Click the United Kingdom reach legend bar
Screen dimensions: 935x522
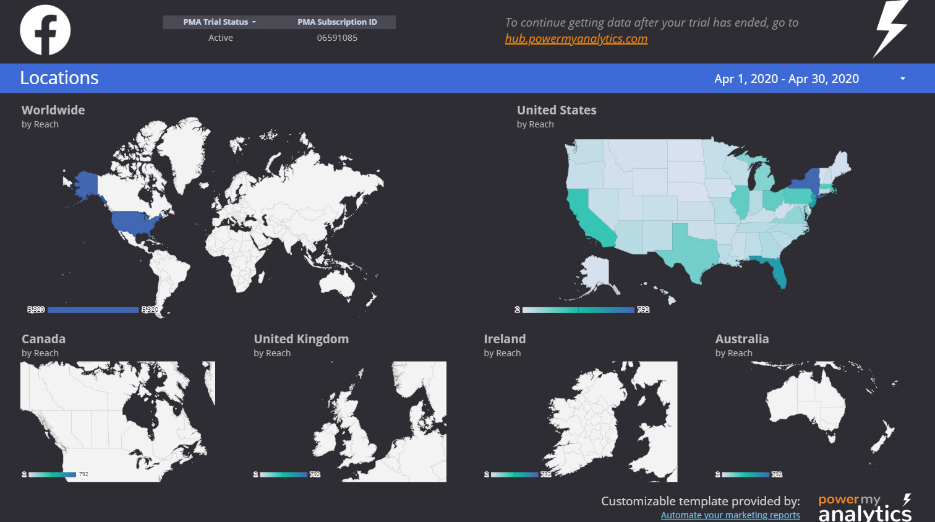(284, 474)
